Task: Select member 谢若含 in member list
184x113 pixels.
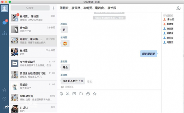Action: (x=168, y=33)
